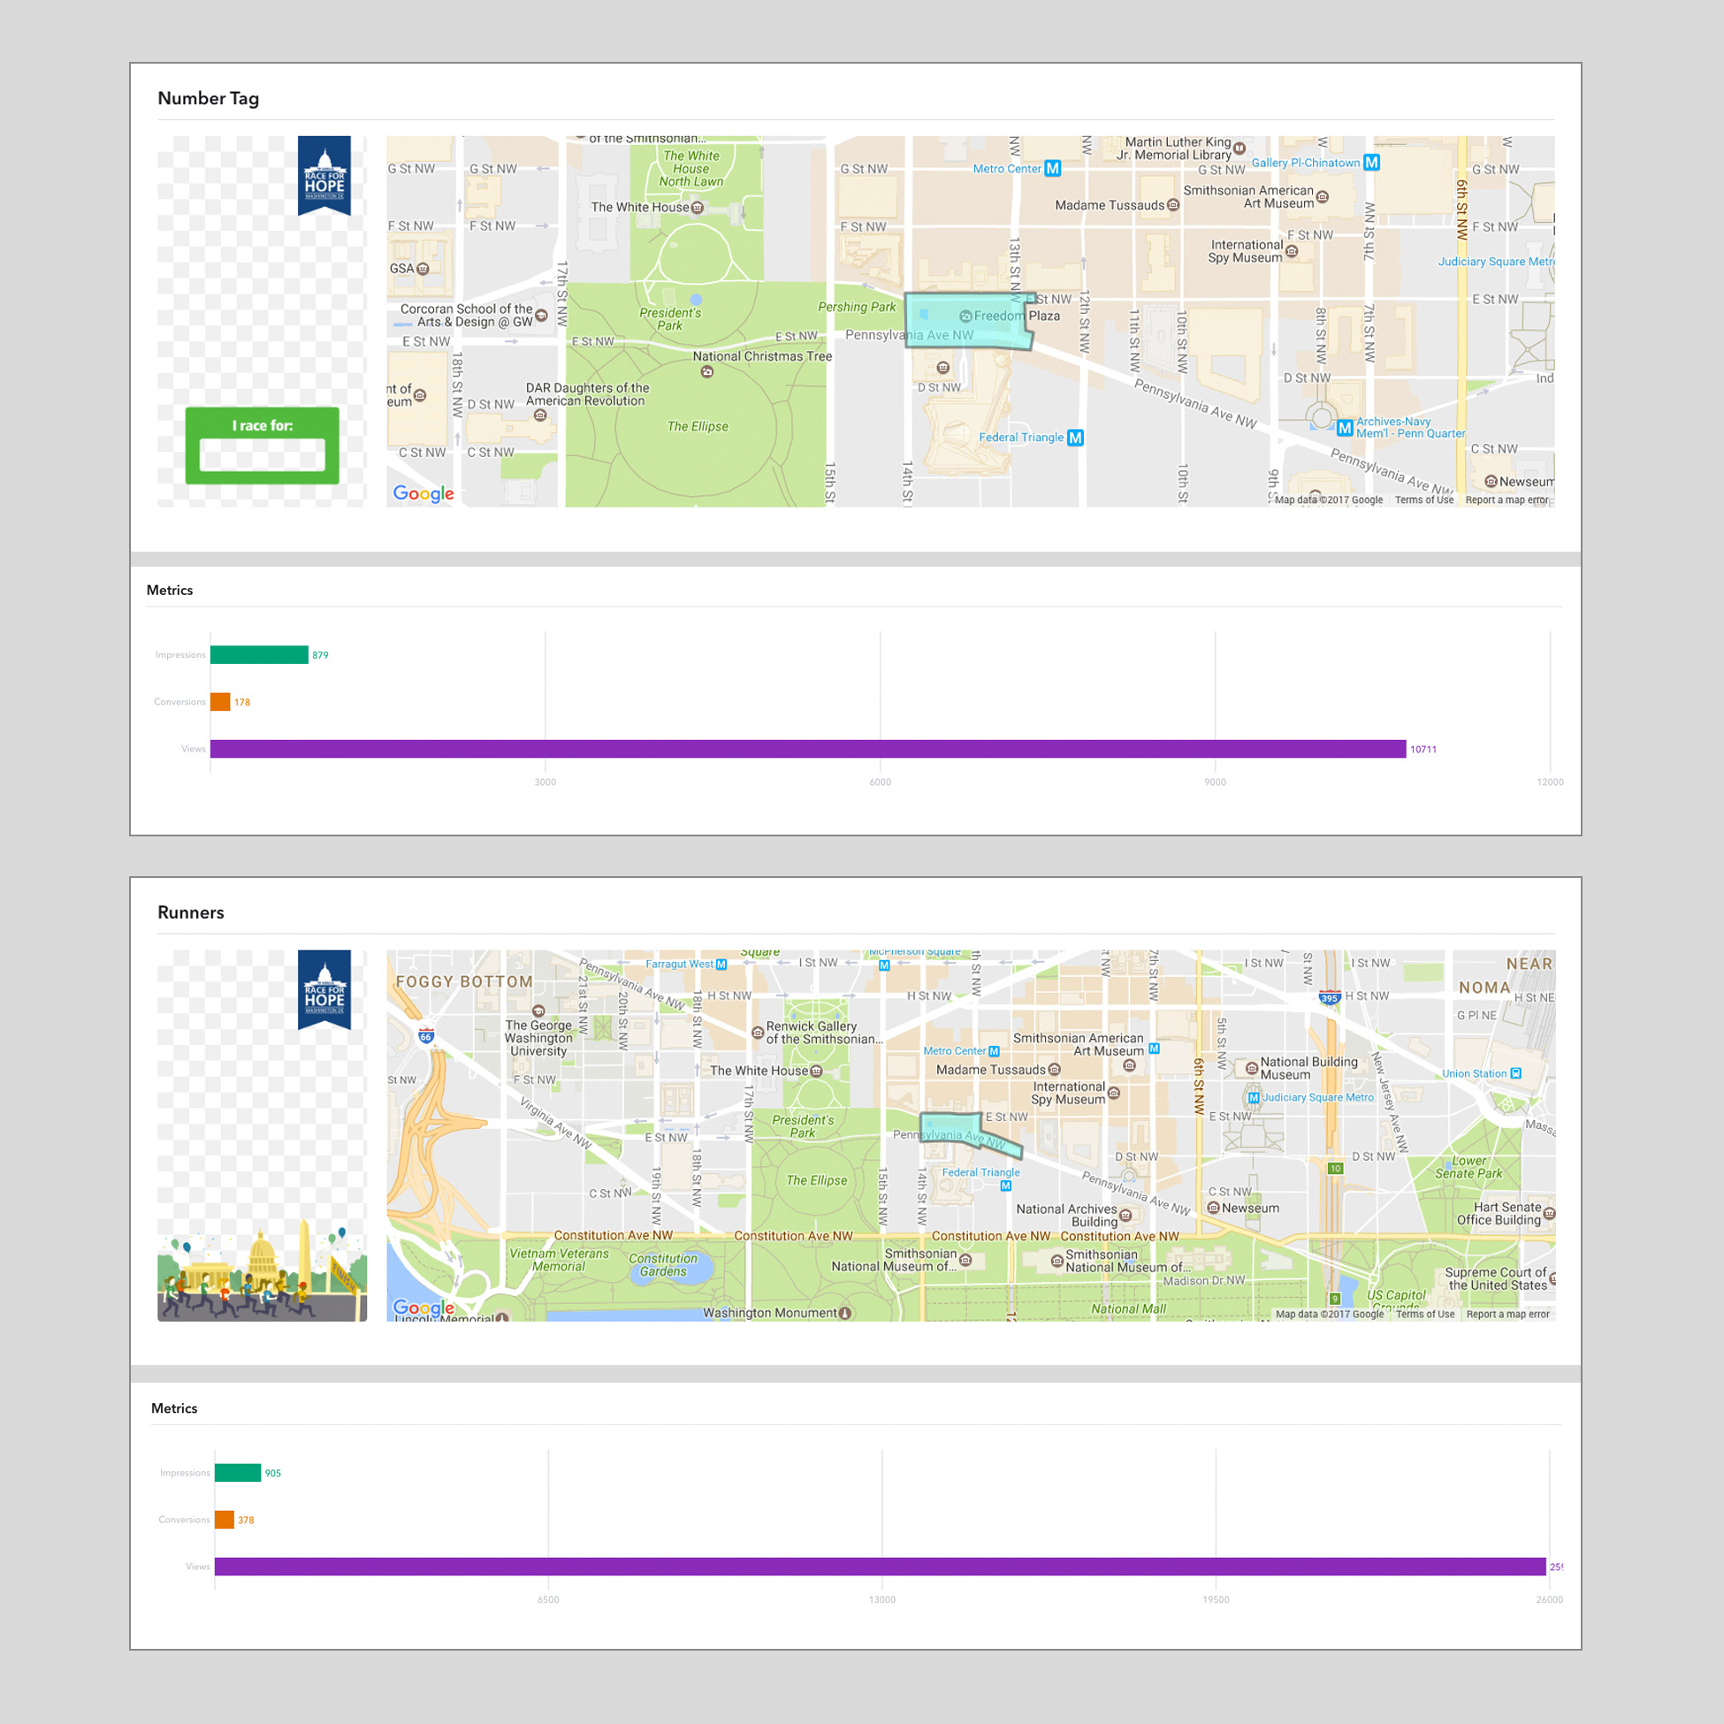This screenshot has width=1724, height=1724.
Task: Click Race for Hope badge in Runners preview
Action: click(324, 988)
